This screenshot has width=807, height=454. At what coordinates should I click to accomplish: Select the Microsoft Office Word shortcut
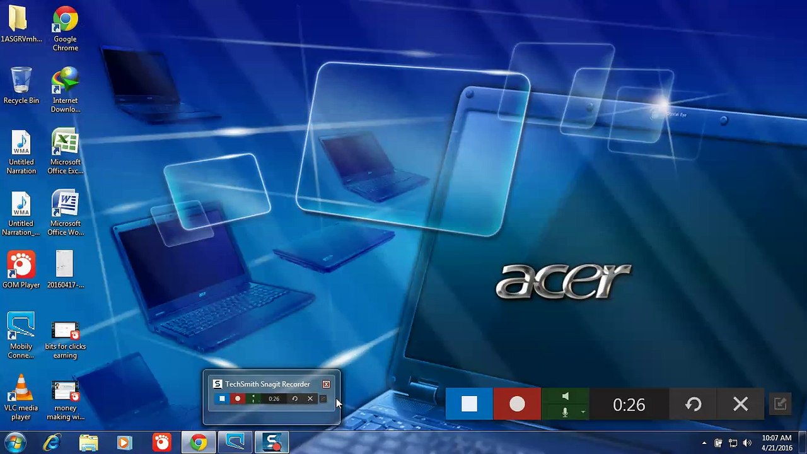coord(66,213)
